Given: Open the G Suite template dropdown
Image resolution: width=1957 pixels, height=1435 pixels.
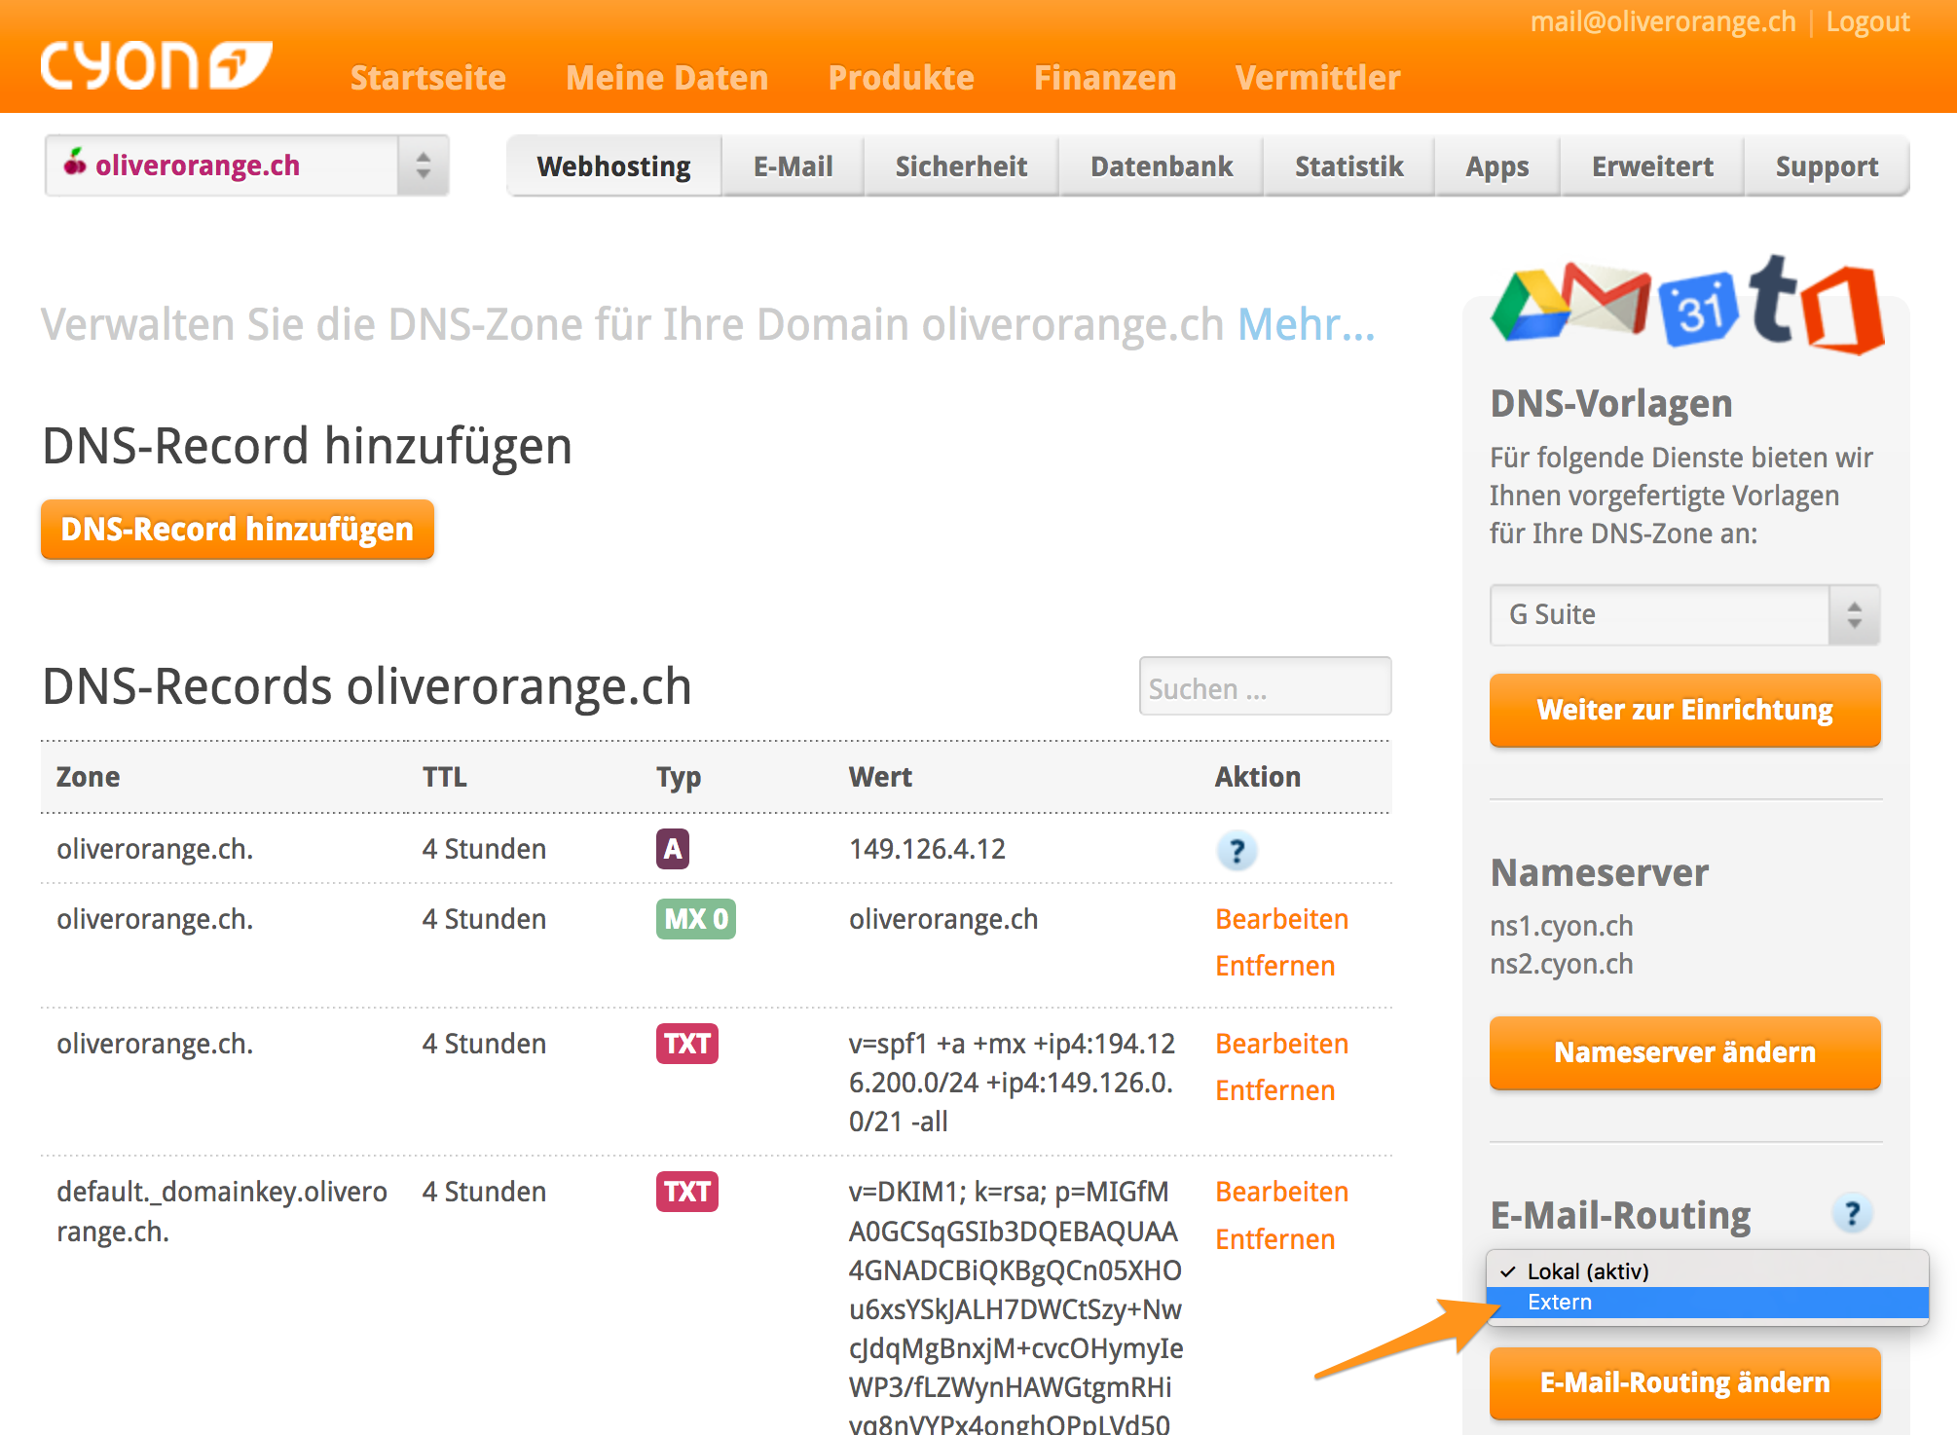Looking at the screenshot, I should [1683, 614].
